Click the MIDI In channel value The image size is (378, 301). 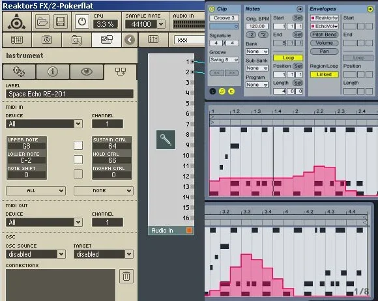(108, 124)
